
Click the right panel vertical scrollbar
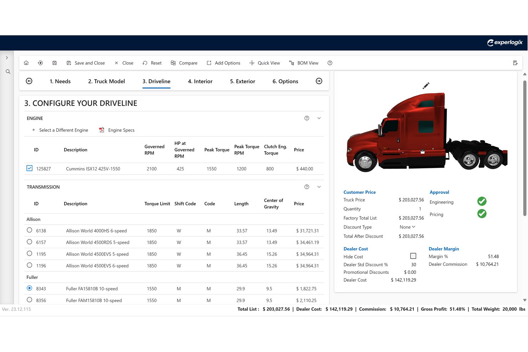[525, 148]
